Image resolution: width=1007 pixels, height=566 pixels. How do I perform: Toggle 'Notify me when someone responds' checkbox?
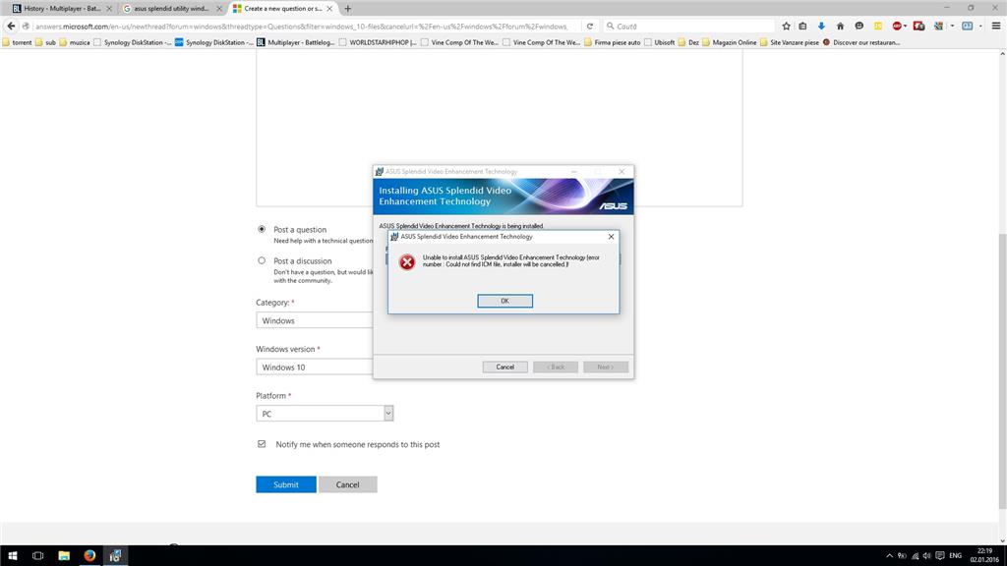pyautogui.click(x=262, y=444)
